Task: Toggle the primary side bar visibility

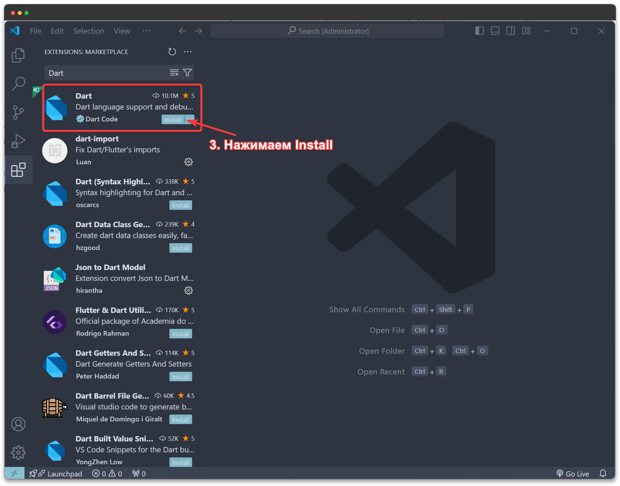Action: tap(480, 31)
